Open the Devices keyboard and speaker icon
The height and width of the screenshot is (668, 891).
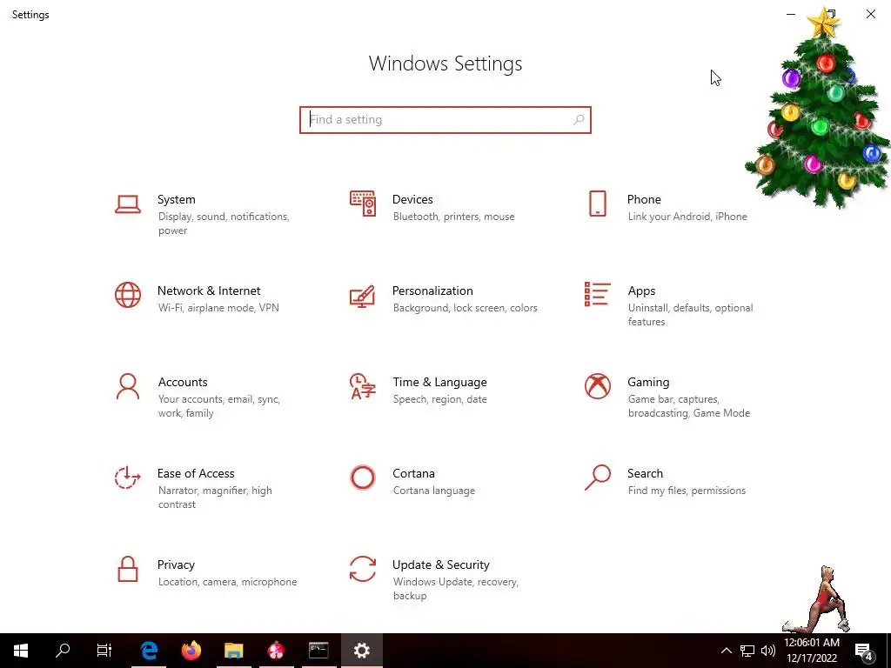[363, 204]
